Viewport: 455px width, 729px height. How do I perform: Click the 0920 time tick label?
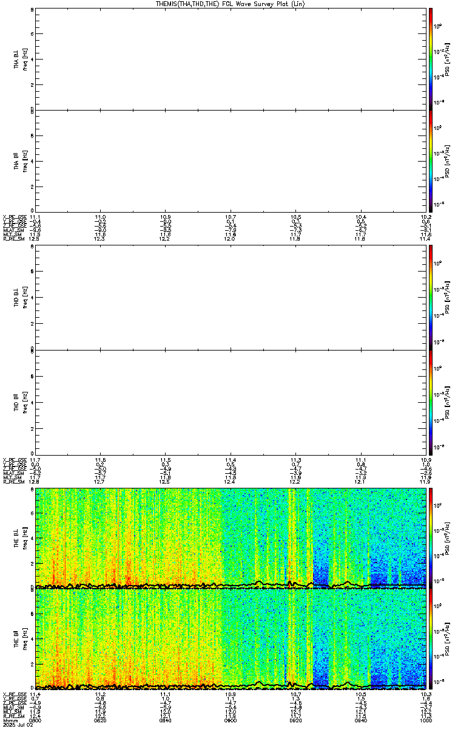[295, 721]
